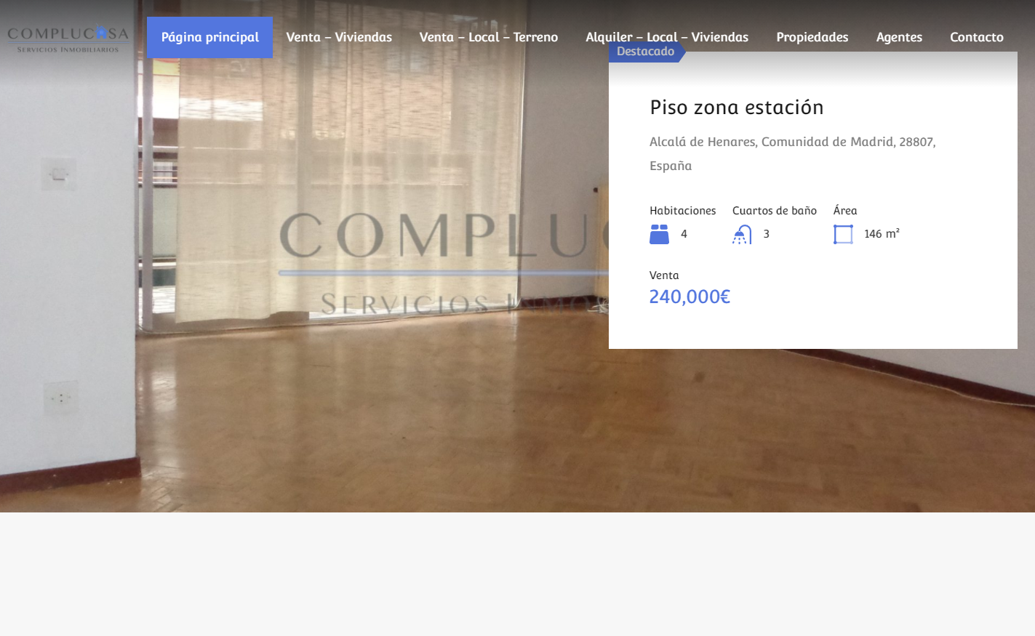
Task: Click the Cuartos de baño label
Action: 775,211
